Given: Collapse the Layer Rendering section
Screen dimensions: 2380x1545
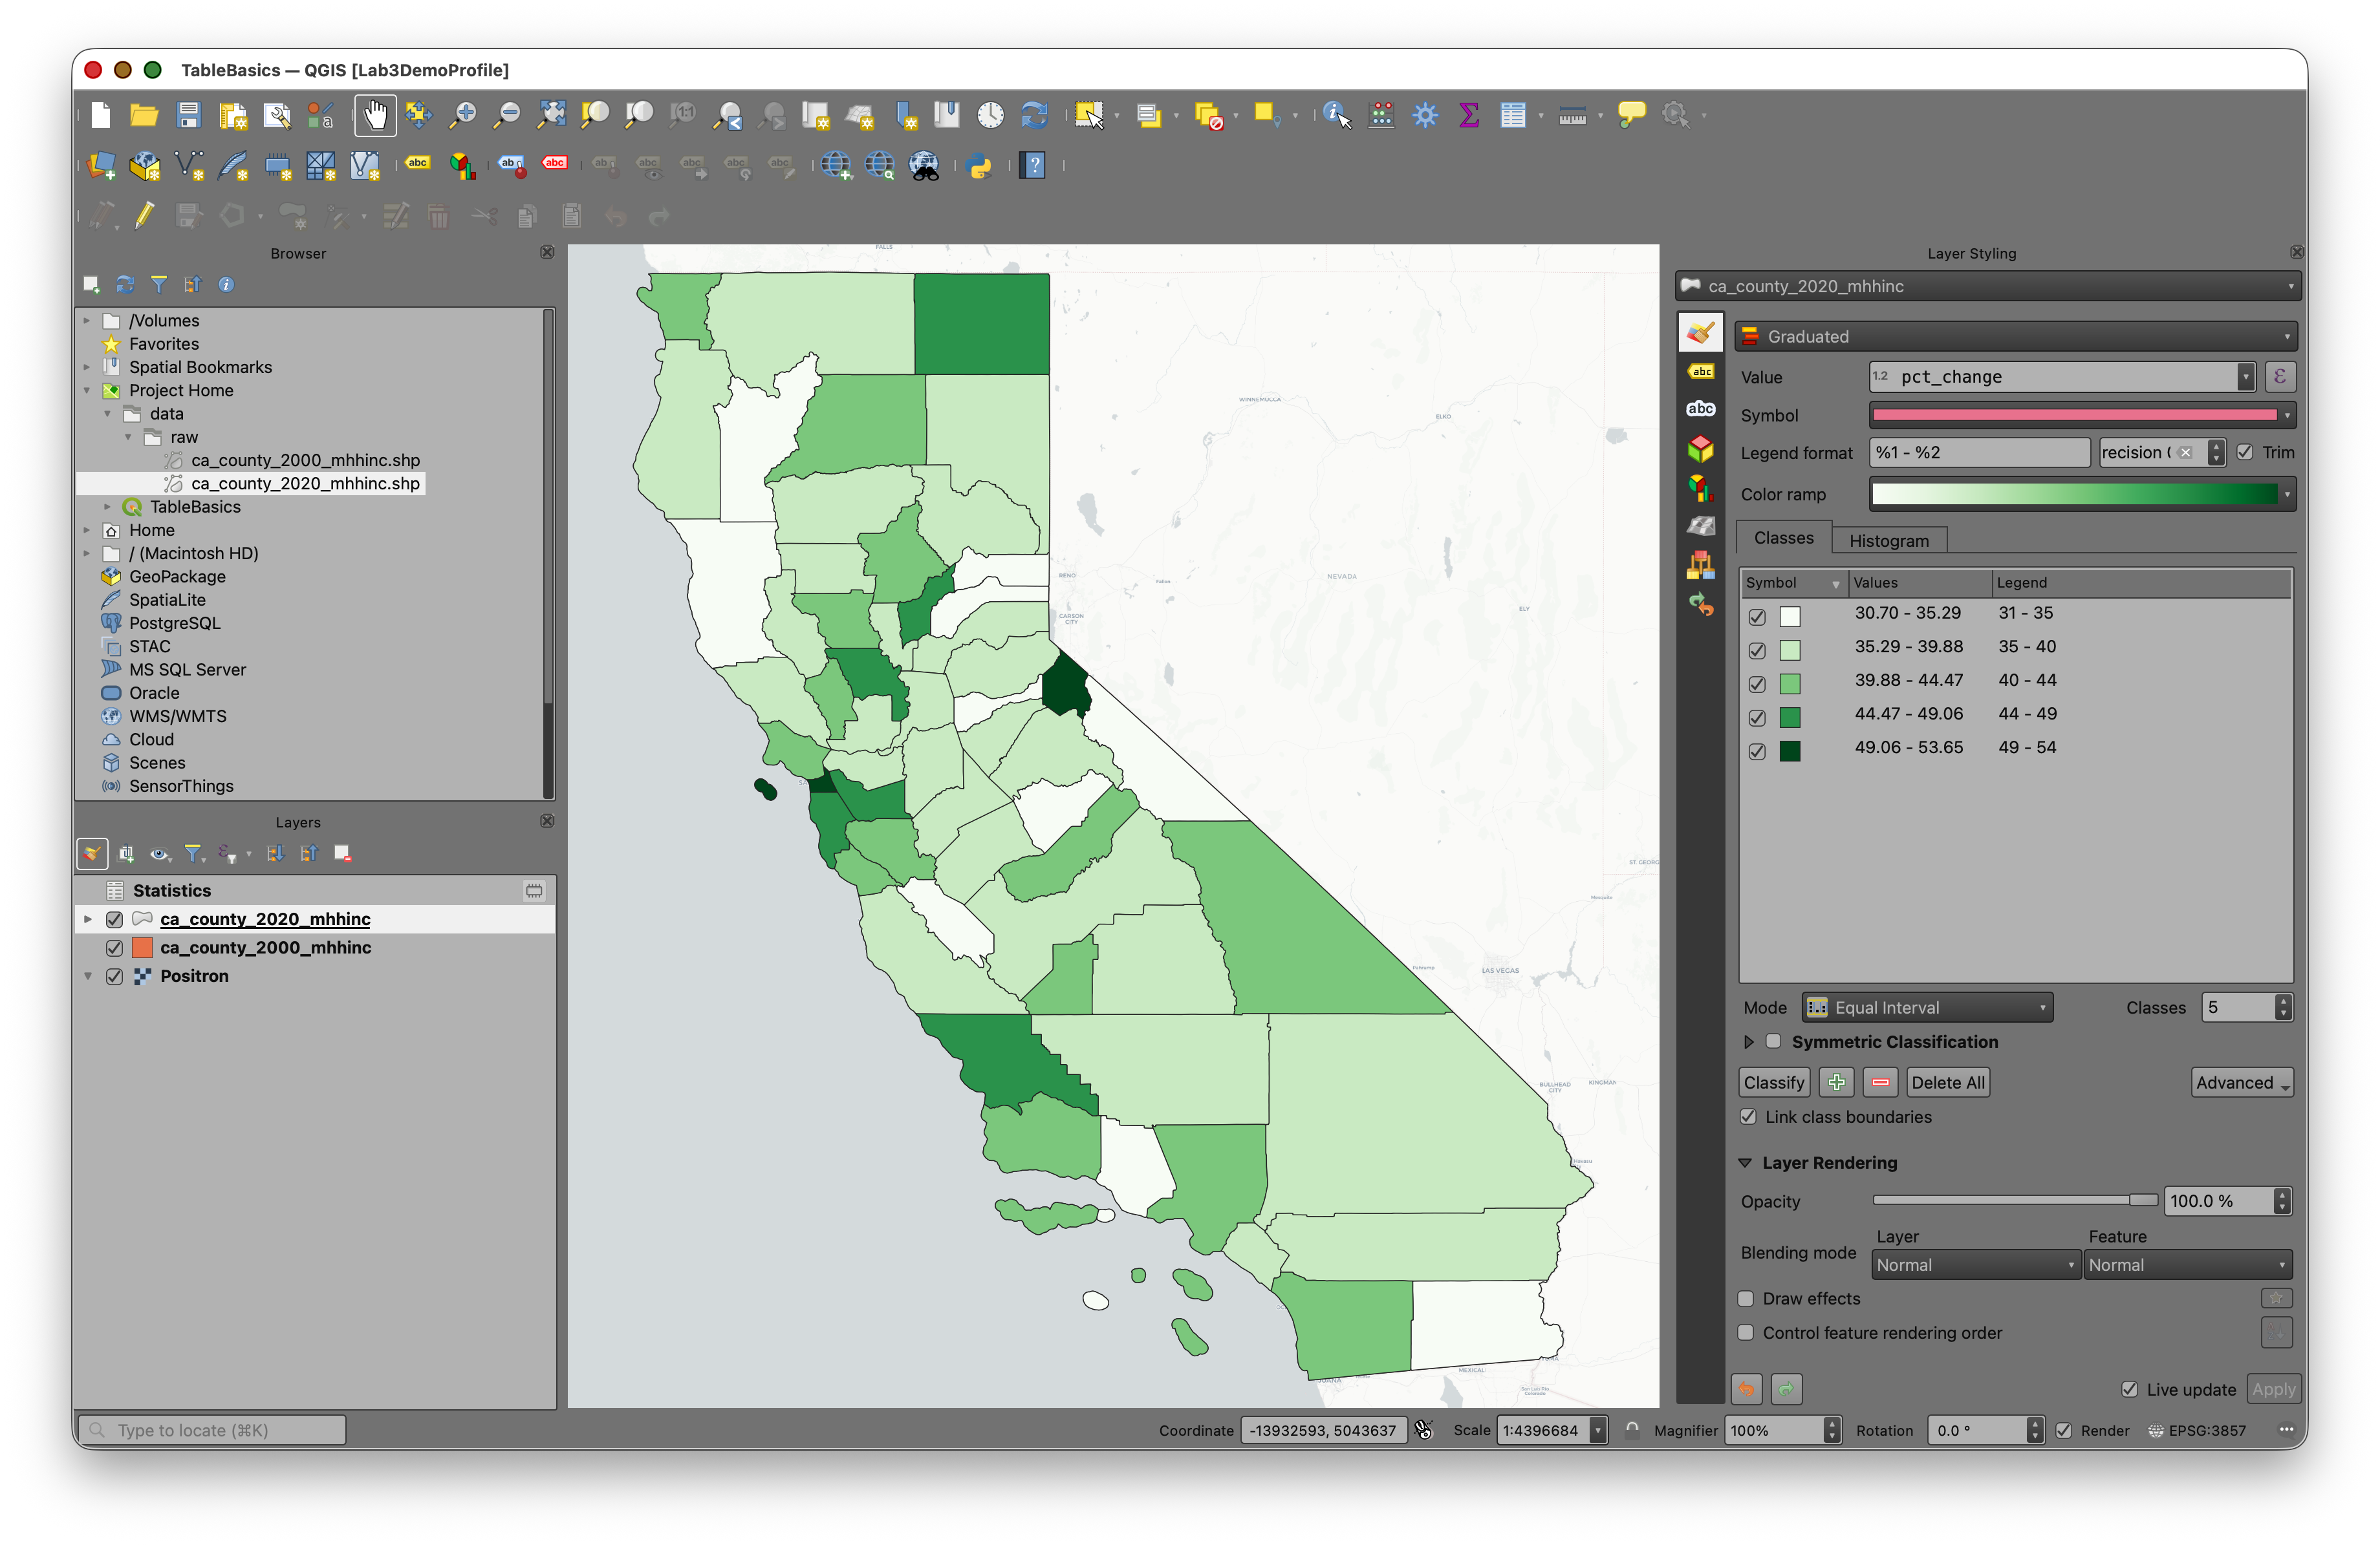Looking at the screenshot, I should [x=1745, y=1162].
